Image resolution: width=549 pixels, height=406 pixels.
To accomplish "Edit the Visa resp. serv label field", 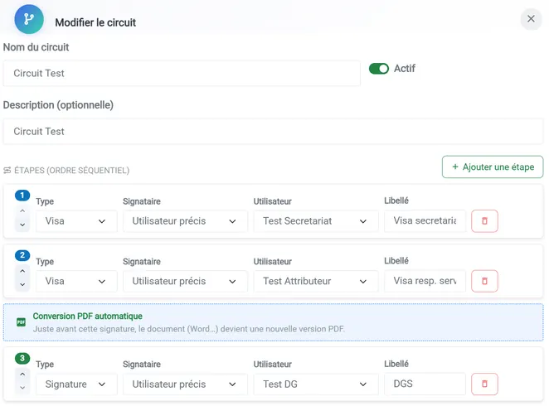I will [425, 281].
